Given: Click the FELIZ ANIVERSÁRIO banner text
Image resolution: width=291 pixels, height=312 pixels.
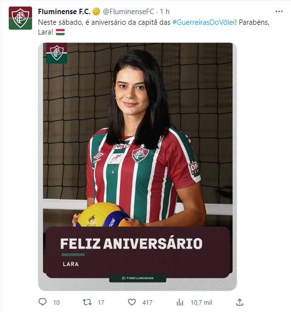Looking at the screenshot, I should 131,243.
